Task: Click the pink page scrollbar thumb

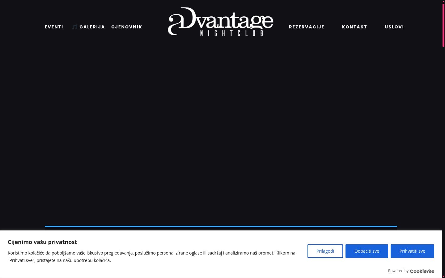Action: [443, 25]
